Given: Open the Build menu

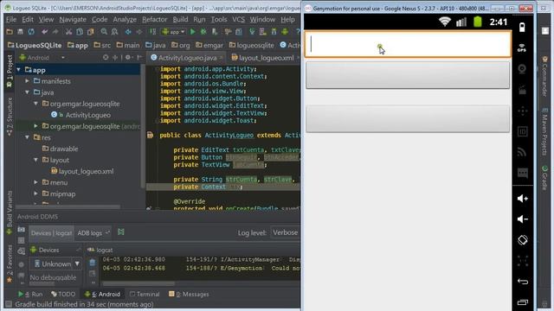Looking at the screenshot, I should point(180,19).
